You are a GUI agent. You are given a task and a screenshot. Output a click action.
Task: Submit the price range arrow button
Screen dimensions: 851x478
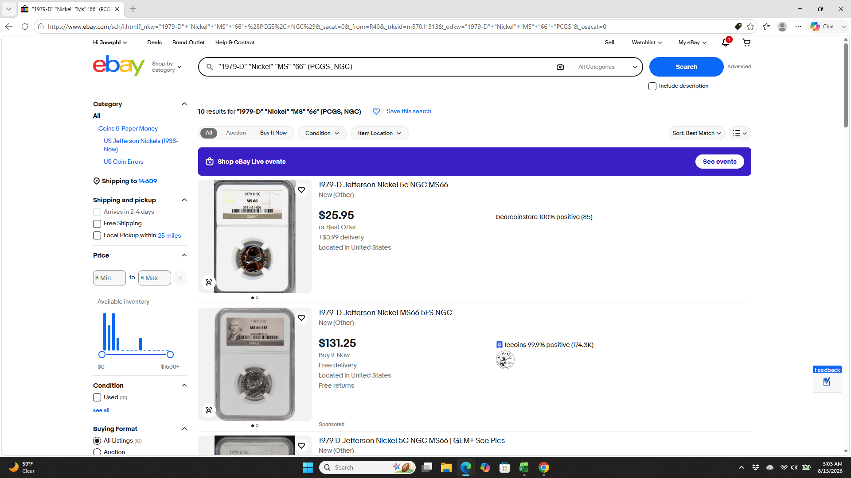coord(180,278)
